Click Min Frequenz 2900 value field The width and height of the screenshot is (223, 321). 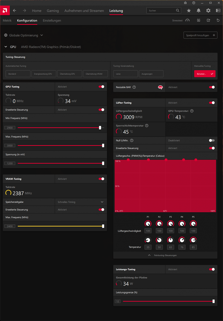point(10,128)
